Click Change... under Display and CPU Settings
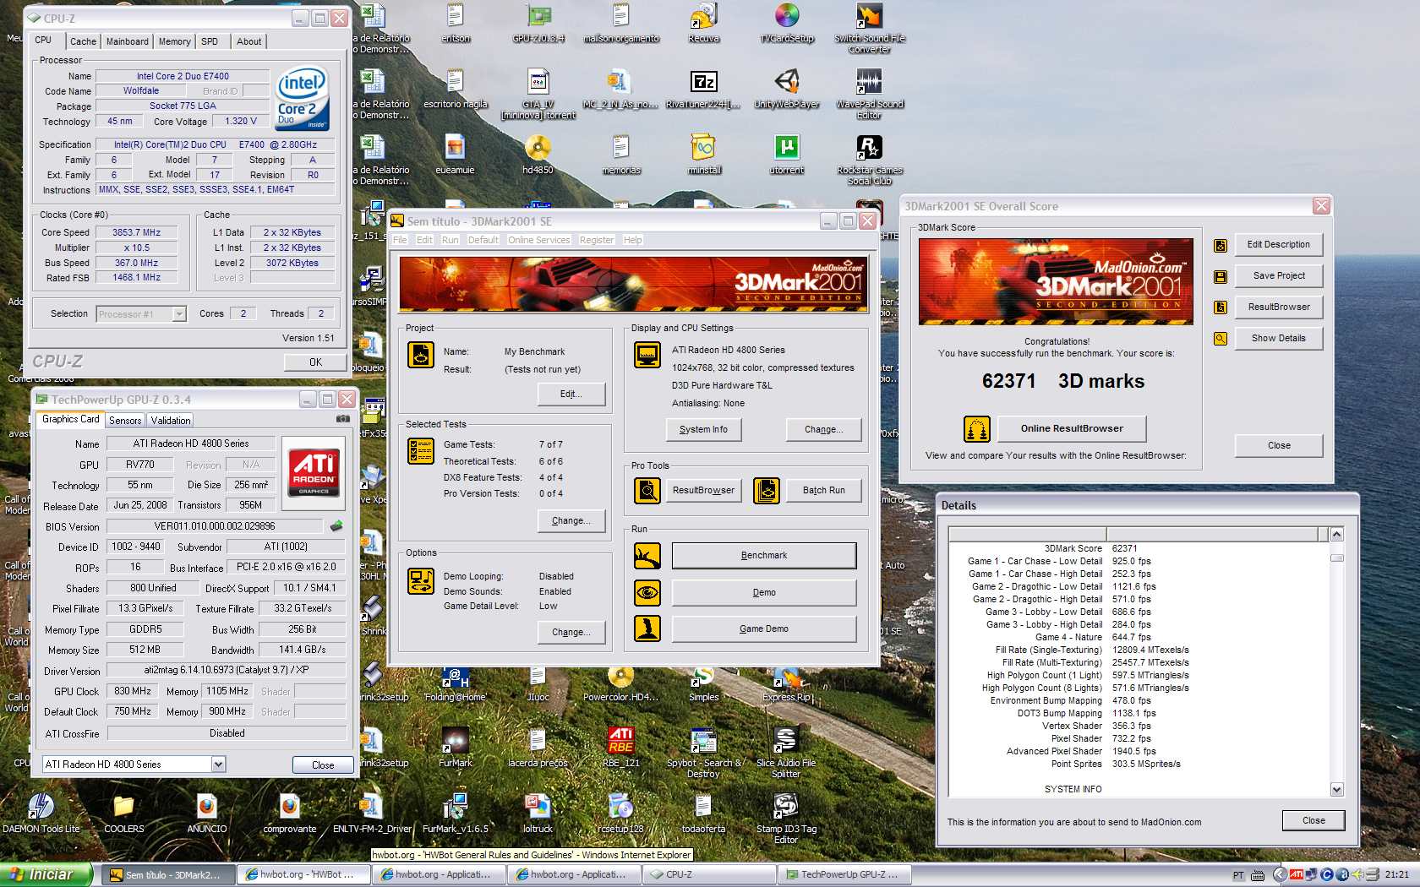Viewport: 1420px width, 887px height. (823, 430)
